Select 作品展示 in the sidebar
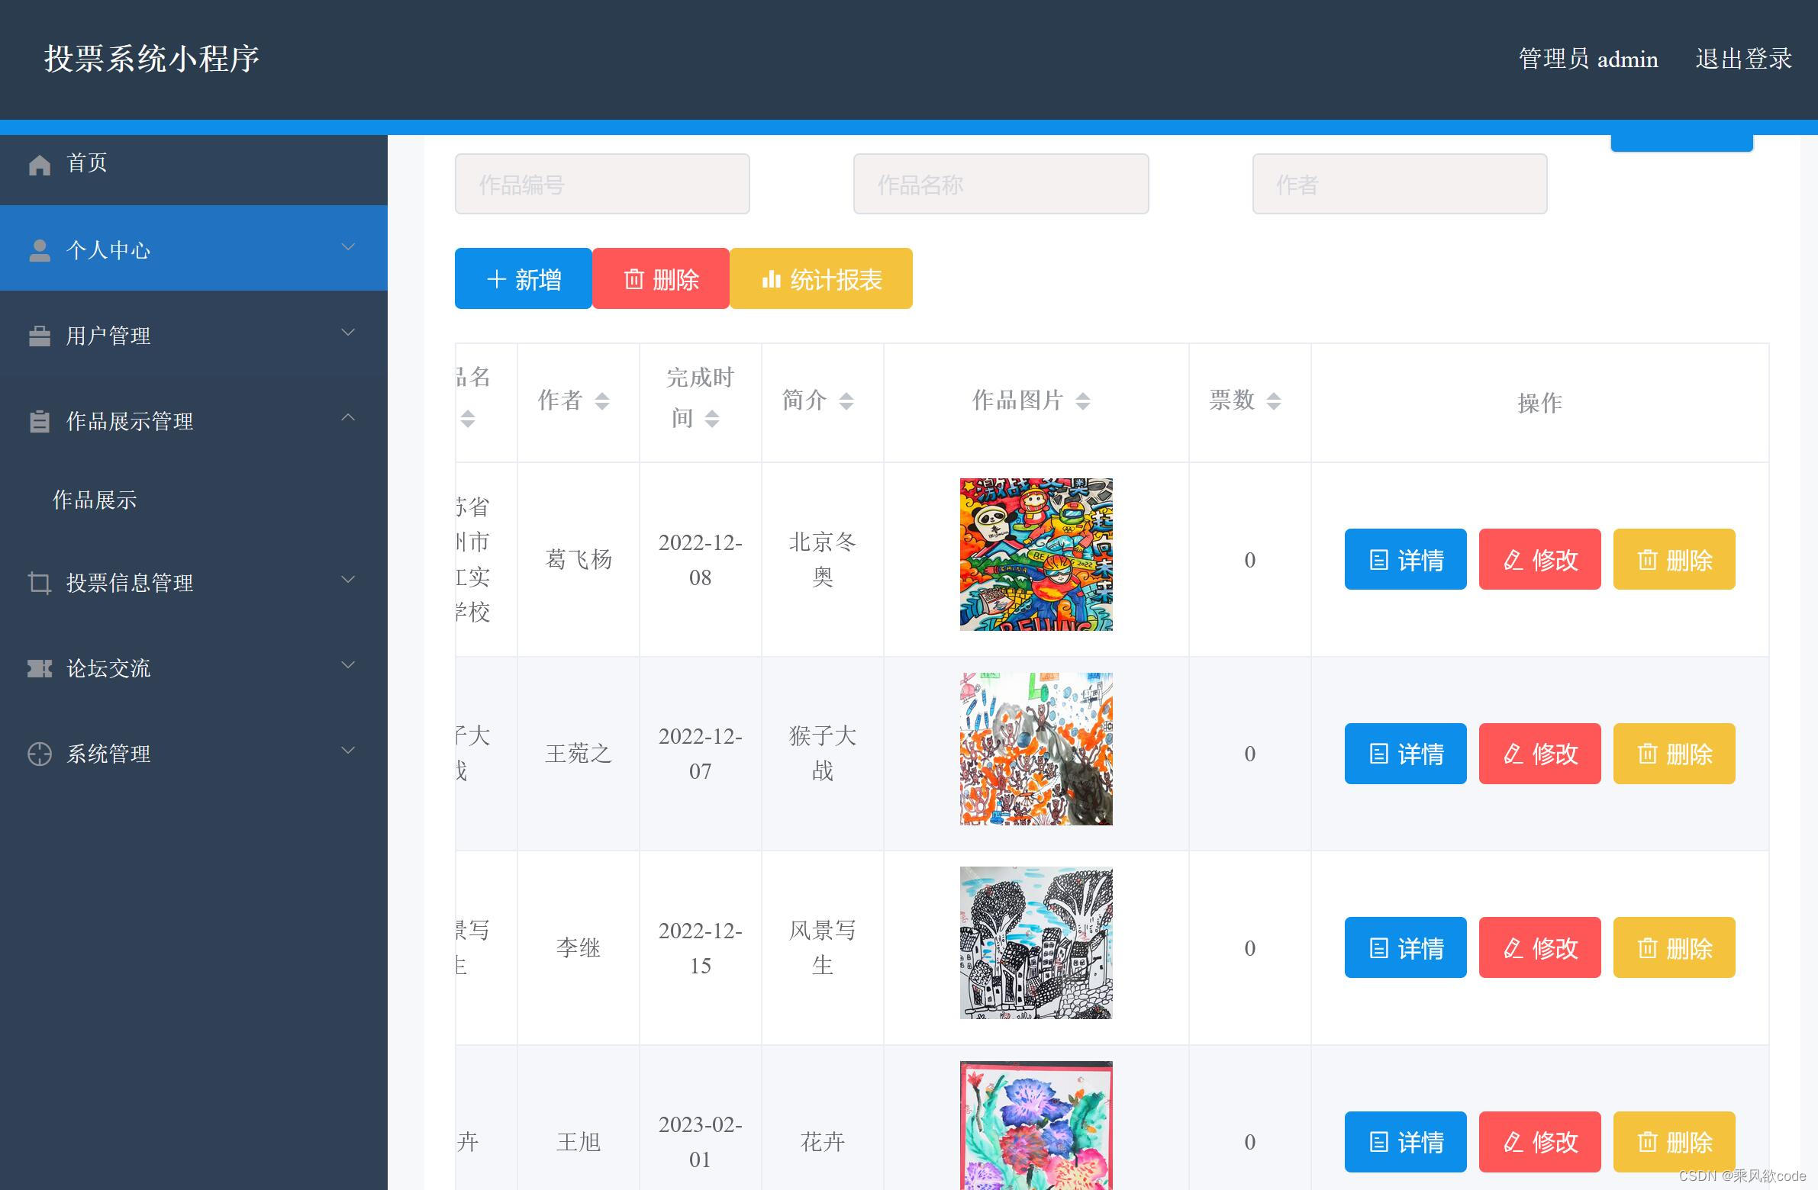 94,500
